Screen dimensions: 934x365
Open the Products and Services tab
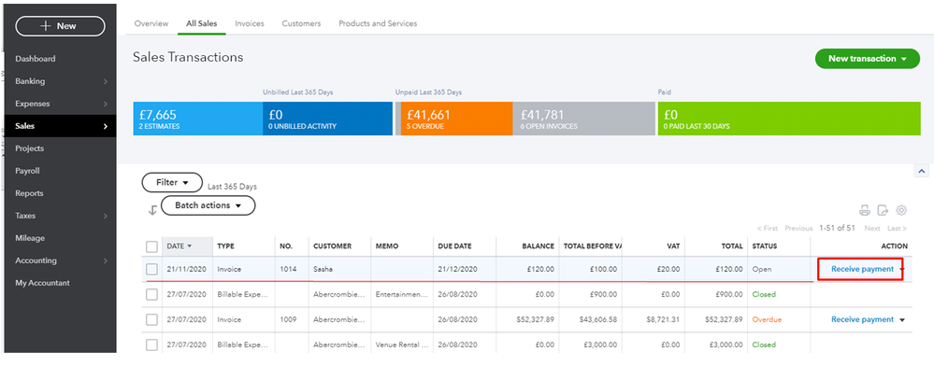coord(378,23)
